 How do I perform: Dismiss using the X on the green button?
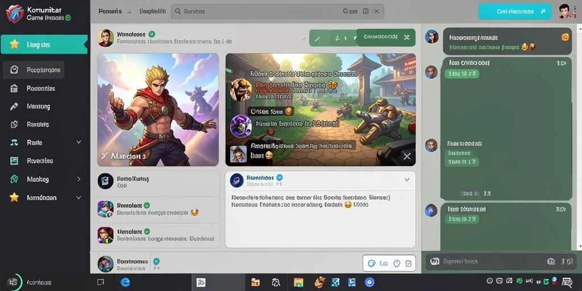[x=407, y=37]
